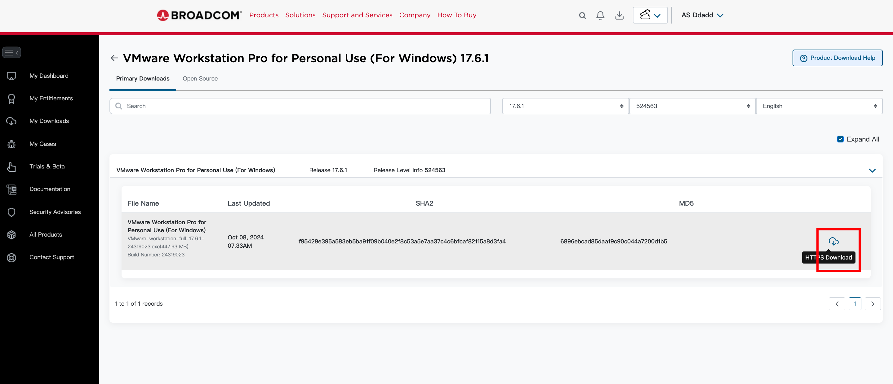Click the Release 17.6.1 label
This screenshot has width=893, height=384.
tap(328, 170)
